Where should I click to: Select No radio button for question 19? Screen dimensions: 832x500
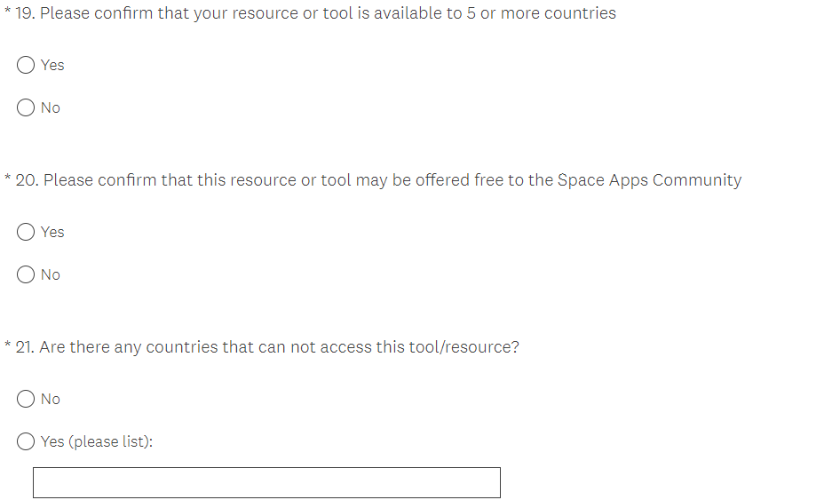[27, 107]
